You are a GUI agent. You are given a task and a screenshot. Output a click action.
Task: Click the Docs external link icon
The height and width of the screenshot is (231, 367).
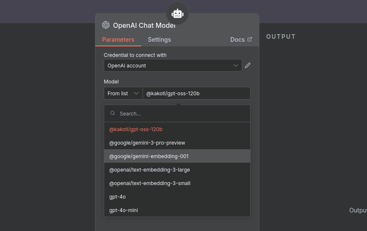pos(250,39)
